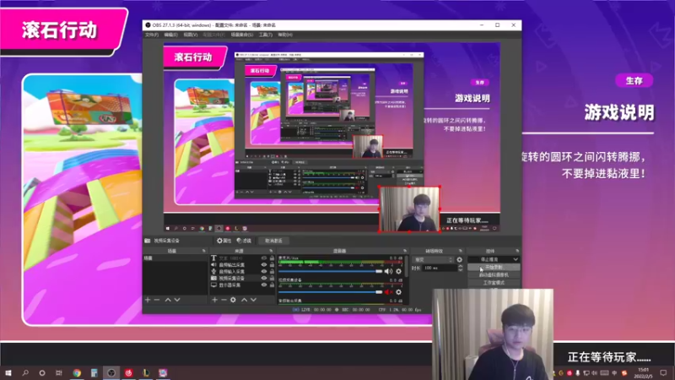Move source down using 来源 panel down arrow
The width and height of the screenshot is (675, 380).
pos(254,300)
